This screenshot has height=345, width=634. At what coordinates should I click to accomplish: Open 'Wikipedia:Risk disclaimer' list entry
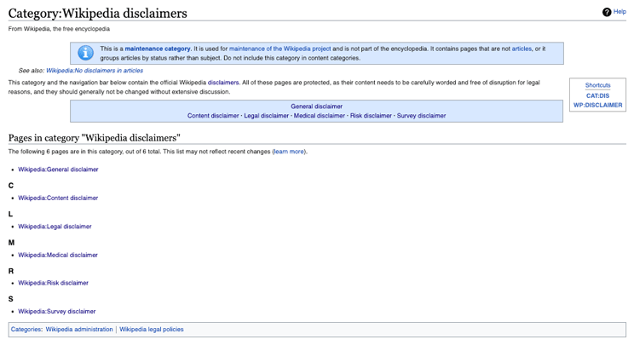[54, 283]
